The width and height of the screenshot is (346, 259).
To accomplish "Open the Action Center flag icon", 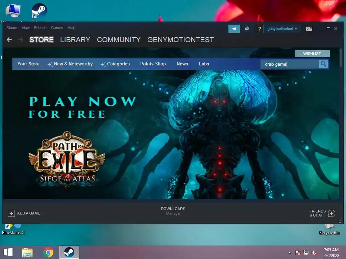I will [x=298, y=253].
